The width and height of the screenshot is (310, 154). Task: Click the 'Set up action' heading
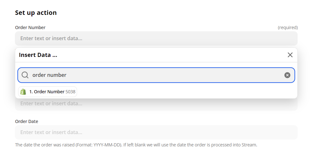36,13
